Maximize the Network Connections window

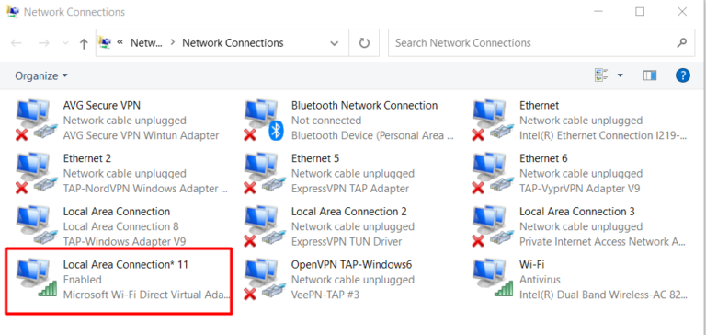(x=640, y=12)
